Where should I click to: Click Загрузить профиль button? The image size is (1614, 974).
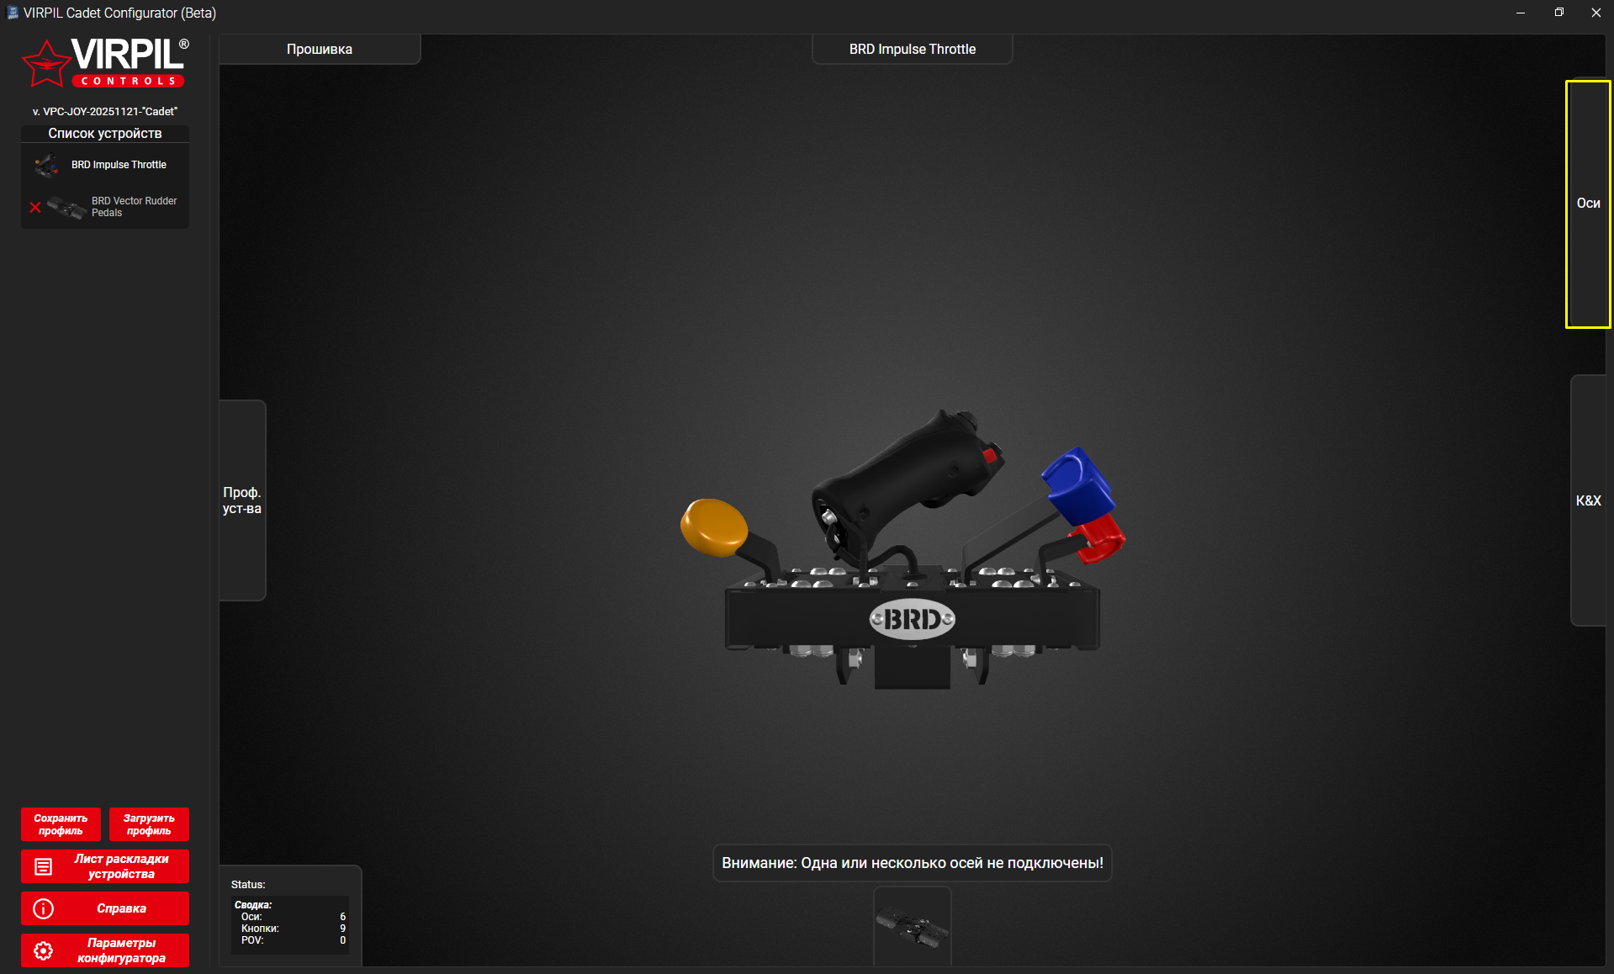(x=149, y=824)
